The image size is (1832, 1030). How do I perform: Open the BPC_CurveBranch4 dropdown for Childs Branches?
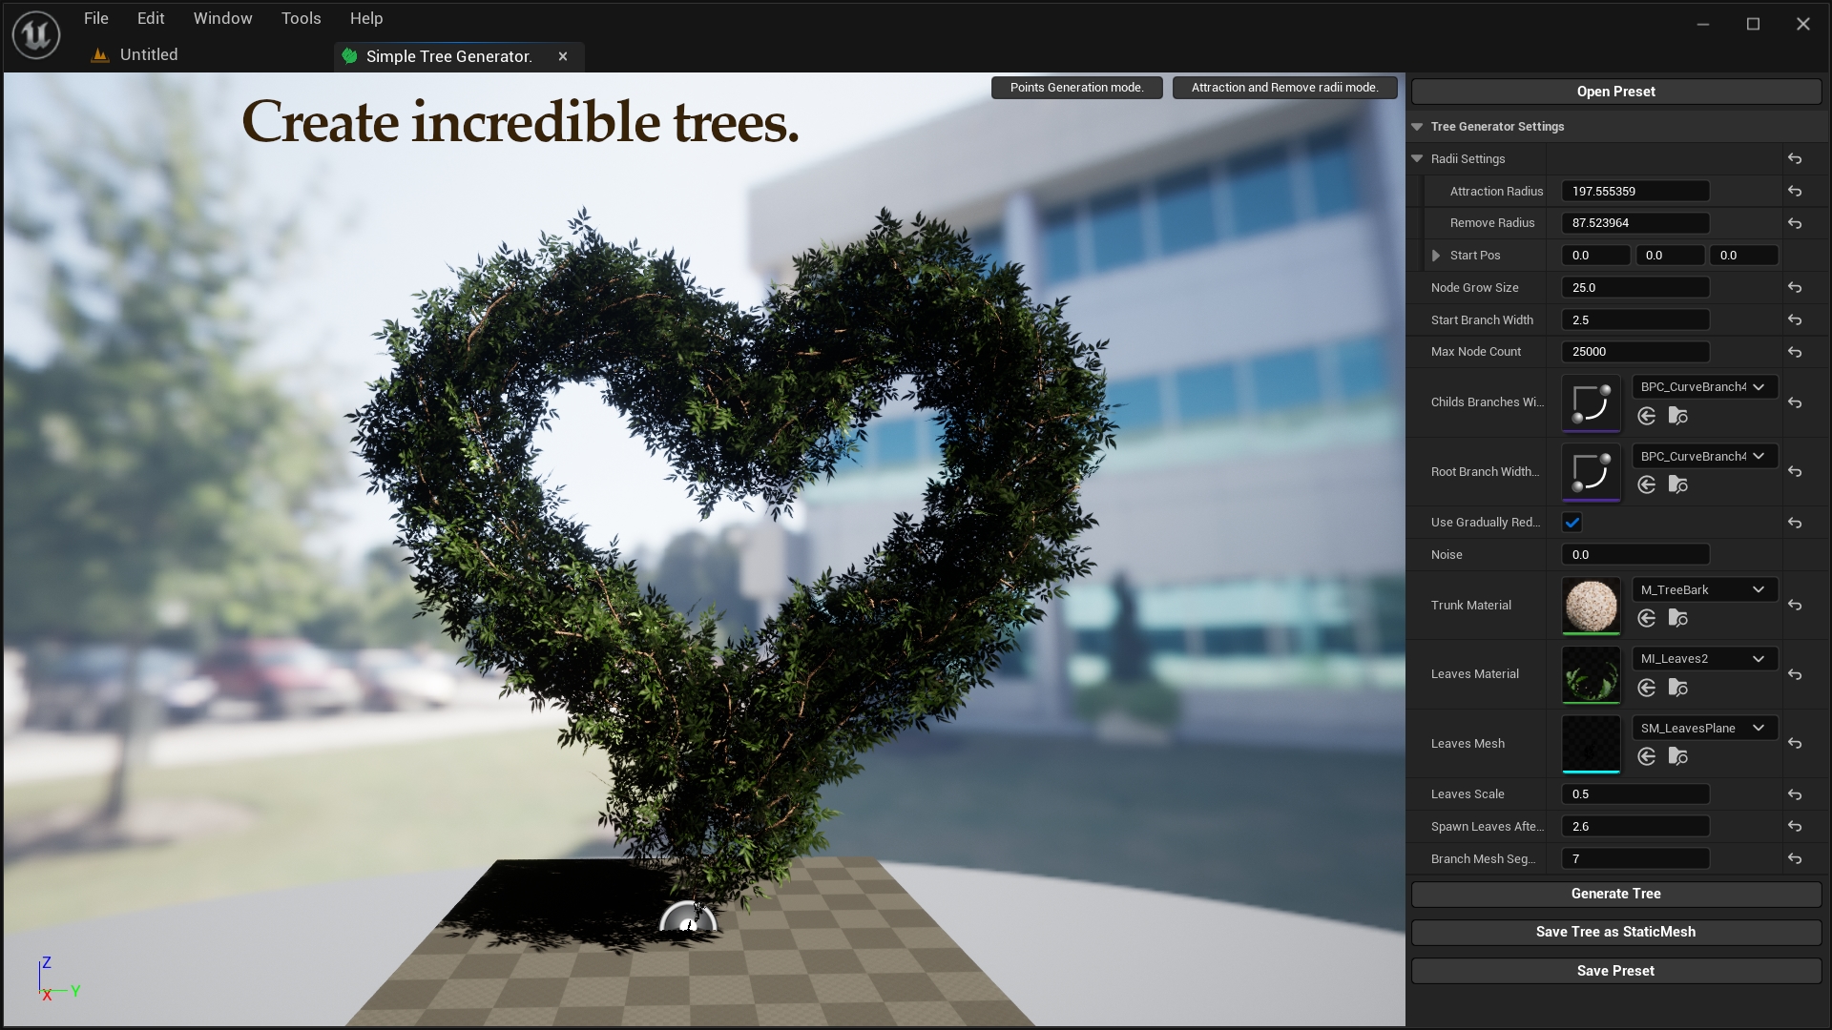click(1704, 387)
